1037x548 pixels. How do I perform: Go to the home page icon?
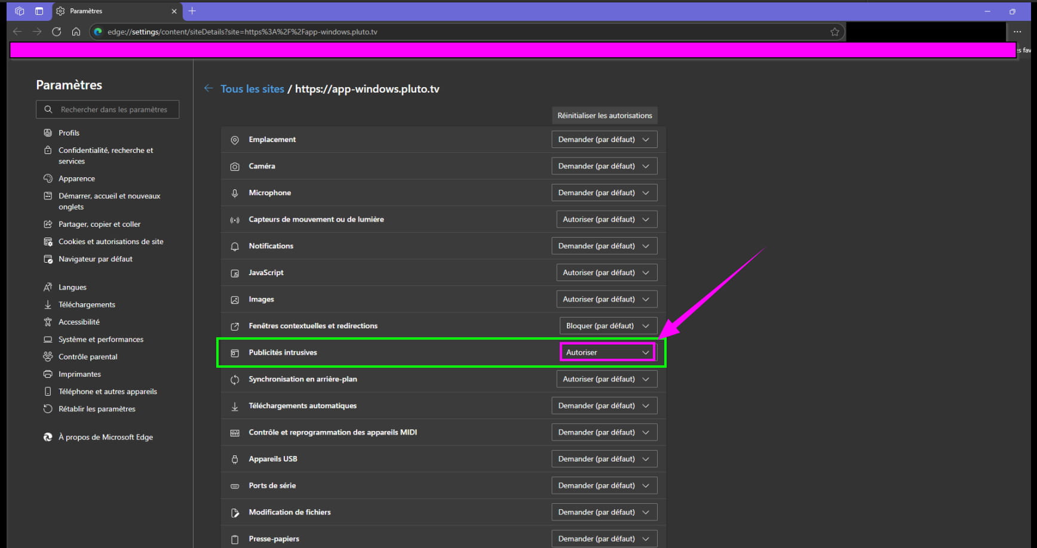coord(76,32)
